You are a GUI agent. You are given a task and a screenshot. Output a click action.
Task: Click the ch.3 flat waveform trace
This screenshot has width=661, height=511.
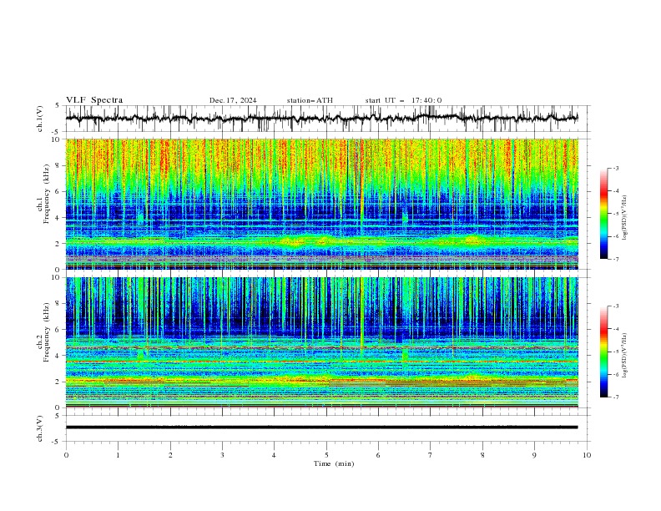coord(321,428)
